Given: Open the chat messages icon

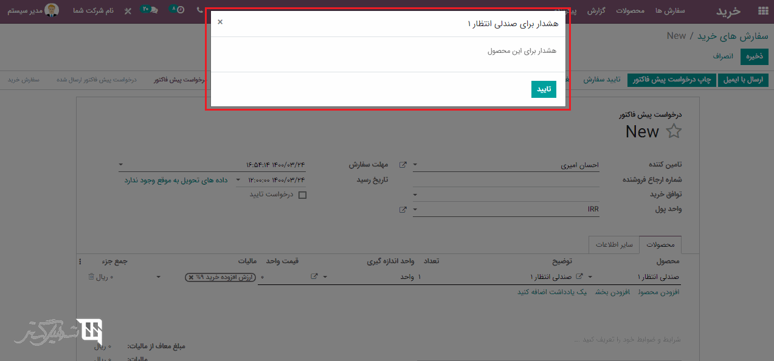Looking at the screenshot, I should click(153, 10).
